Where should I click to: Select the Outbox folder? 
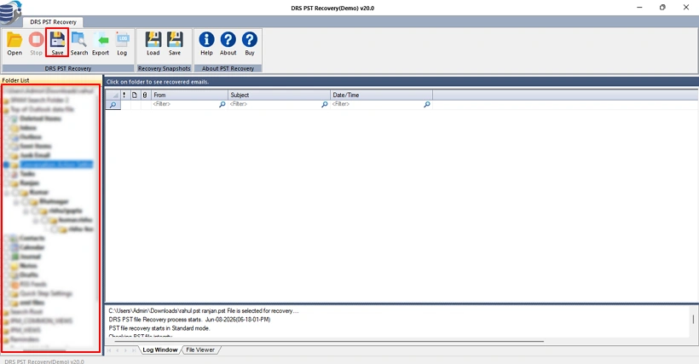[31, 136]
